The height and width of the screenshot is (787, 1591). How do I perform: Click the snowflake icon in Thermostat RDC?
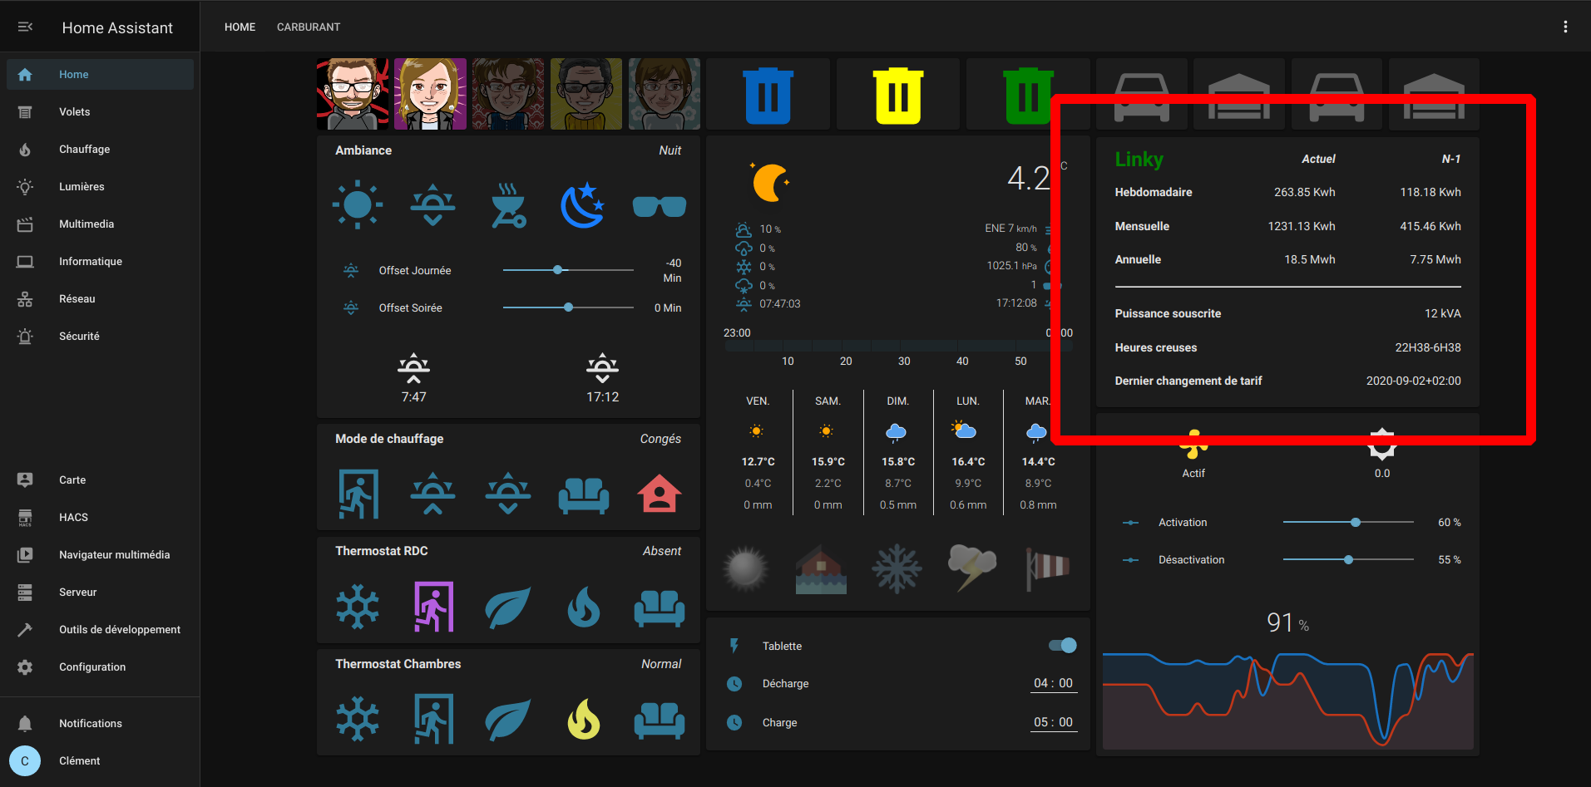coord(358,607)
